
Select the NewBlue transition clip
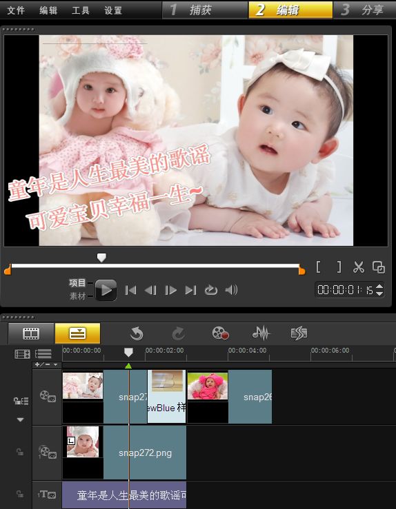click(167, 397)
